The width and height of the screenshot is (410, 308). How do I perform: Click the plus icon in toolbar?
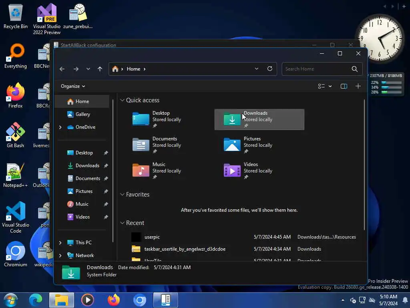coord(358,86)
